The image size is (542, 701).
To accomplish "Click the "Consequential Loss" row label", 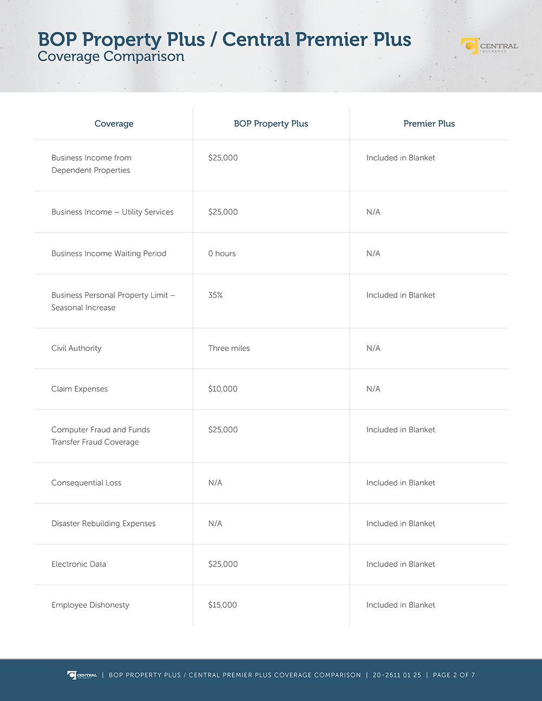I will (x=86, y=483).
